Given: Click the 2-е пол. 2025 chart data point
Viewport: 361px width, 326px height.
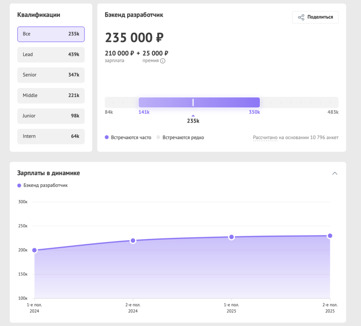Looking at the screenshot, I should (x=330, y=236).
